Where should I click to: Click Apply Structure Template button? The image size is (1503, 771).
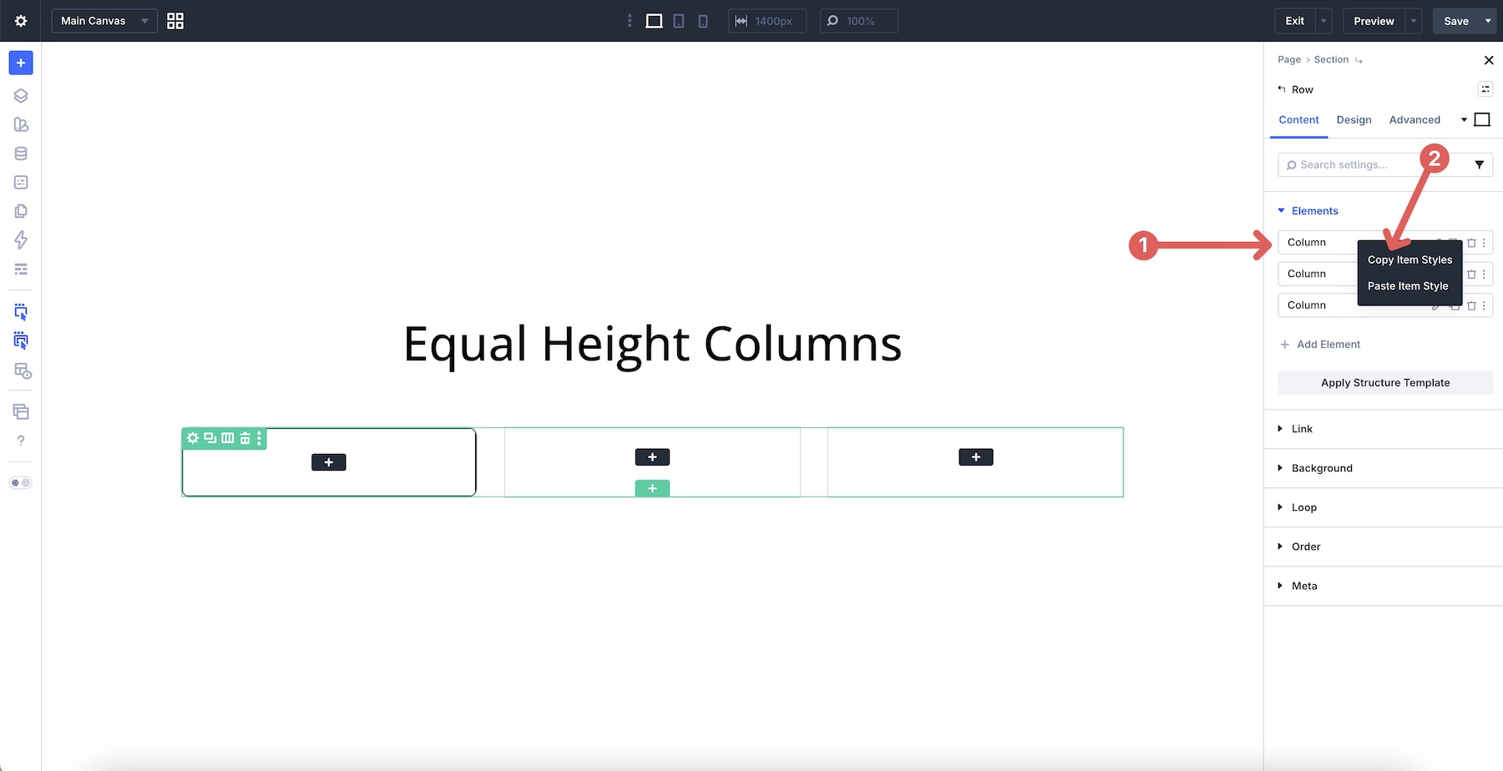[x=1385, y=383]
